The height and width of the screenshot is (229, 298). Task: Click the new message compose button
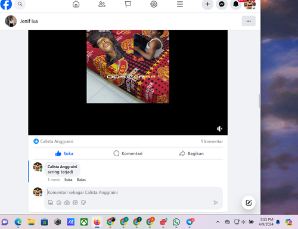[x=249, y=203]
